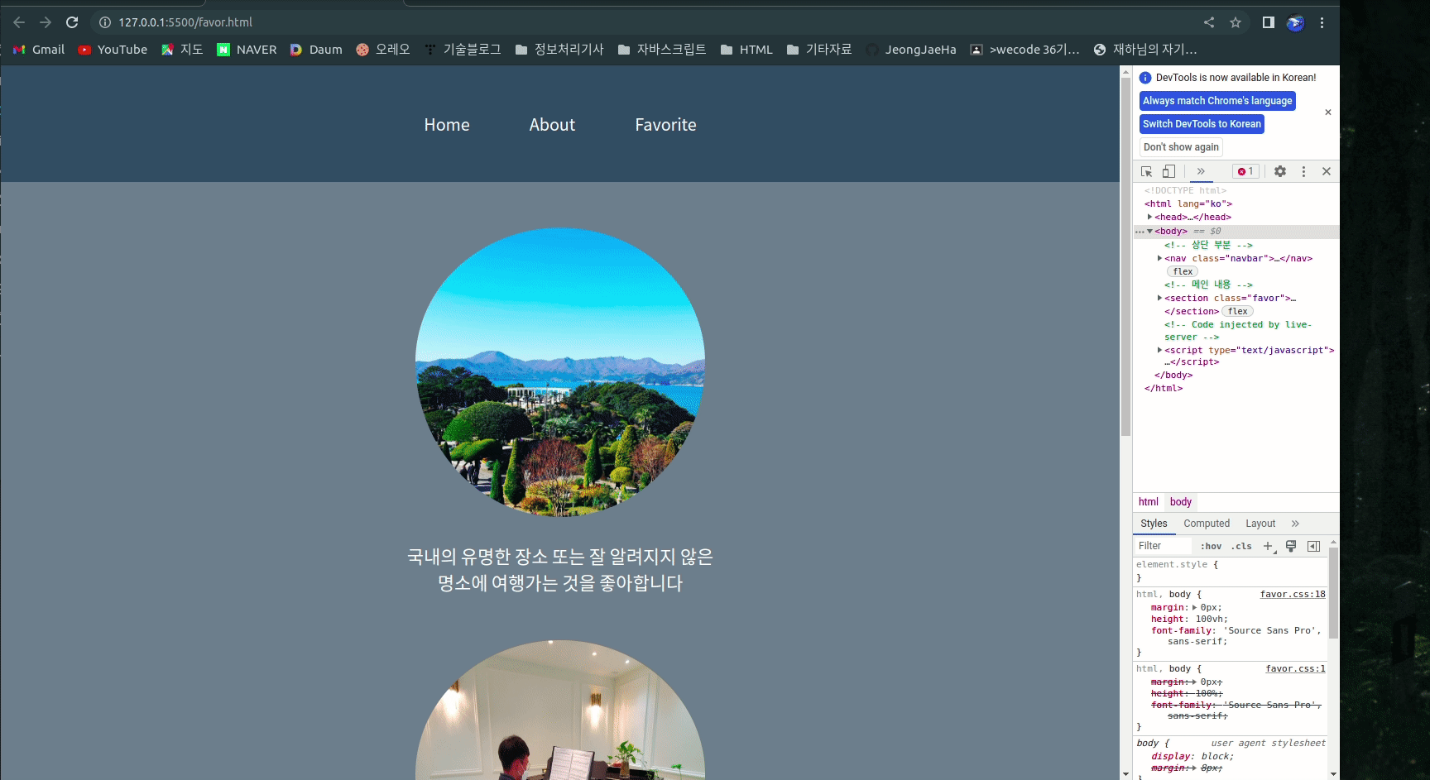This screenshot has height=780, width=1430.
Task: Toggle flex badge on section element
Action: [x=1238, y=311]
